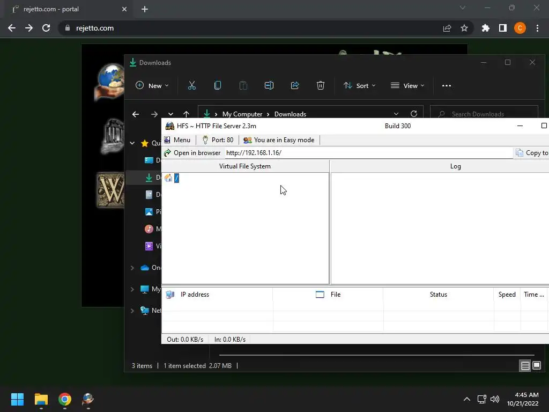
Task: Click the Copy icon in Explorer toolbar
Action: pyautogui.click(x=218, y=85)
